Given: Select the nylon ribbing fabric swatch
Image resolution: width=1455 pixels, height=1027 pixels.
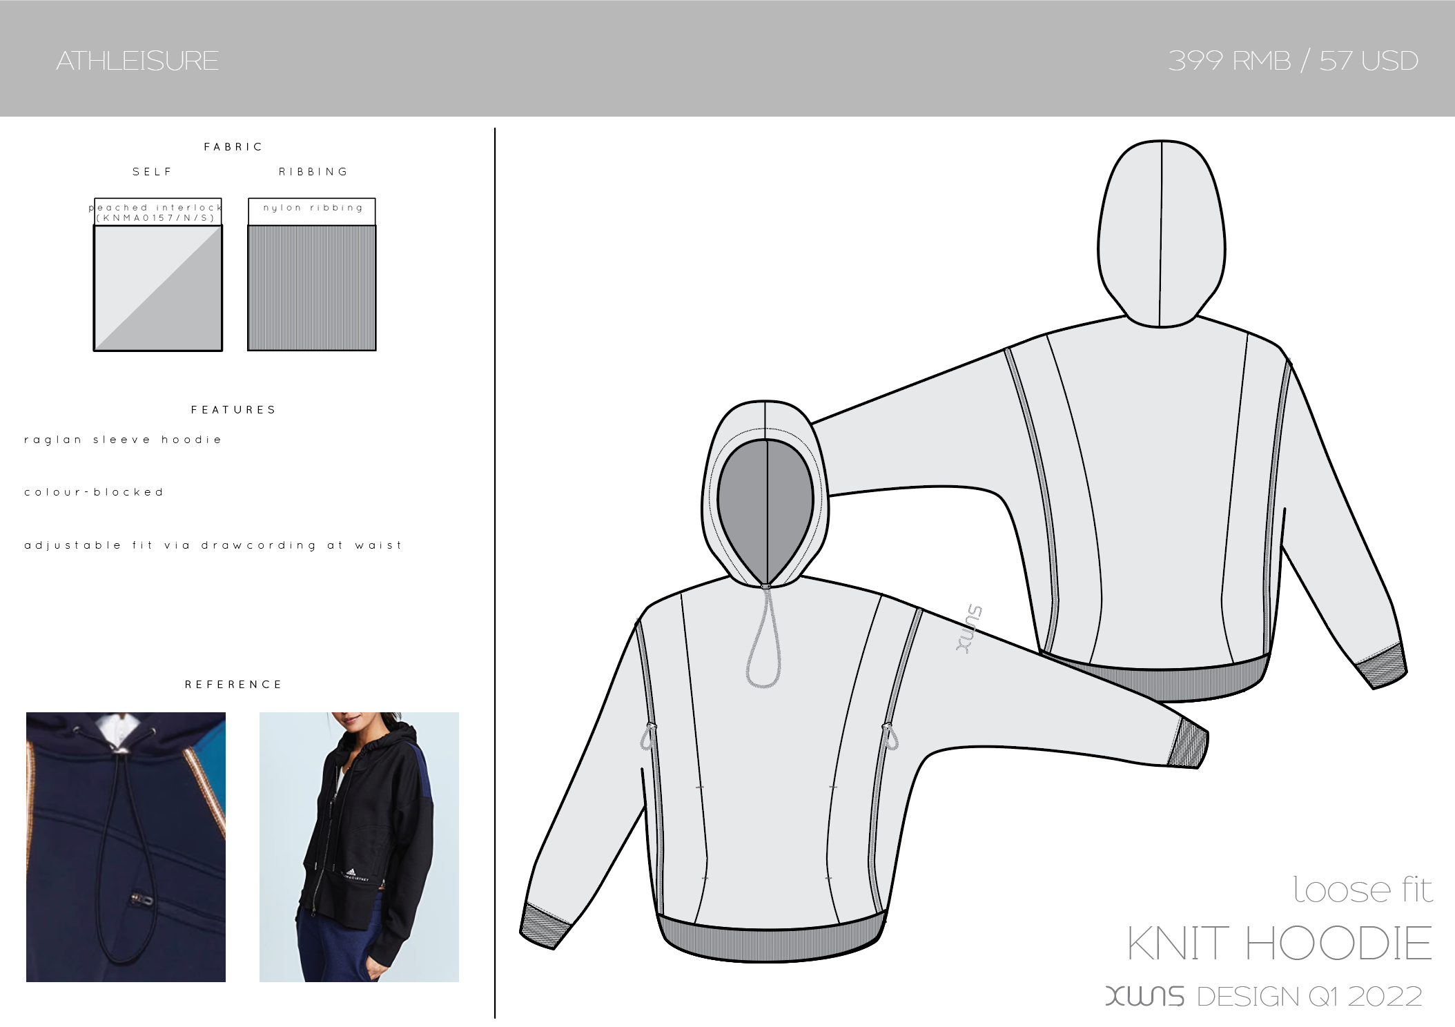Looking at the screenshot, I should click(312, 288).
